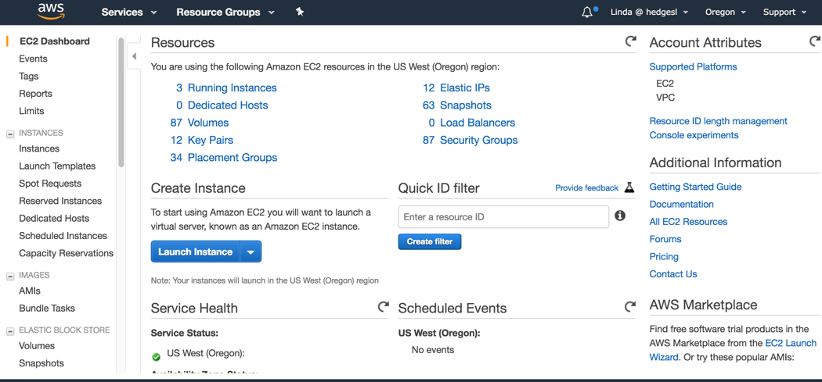Click the Launch Instance button
The image size is (822, 382).
[x=195, y=252]
